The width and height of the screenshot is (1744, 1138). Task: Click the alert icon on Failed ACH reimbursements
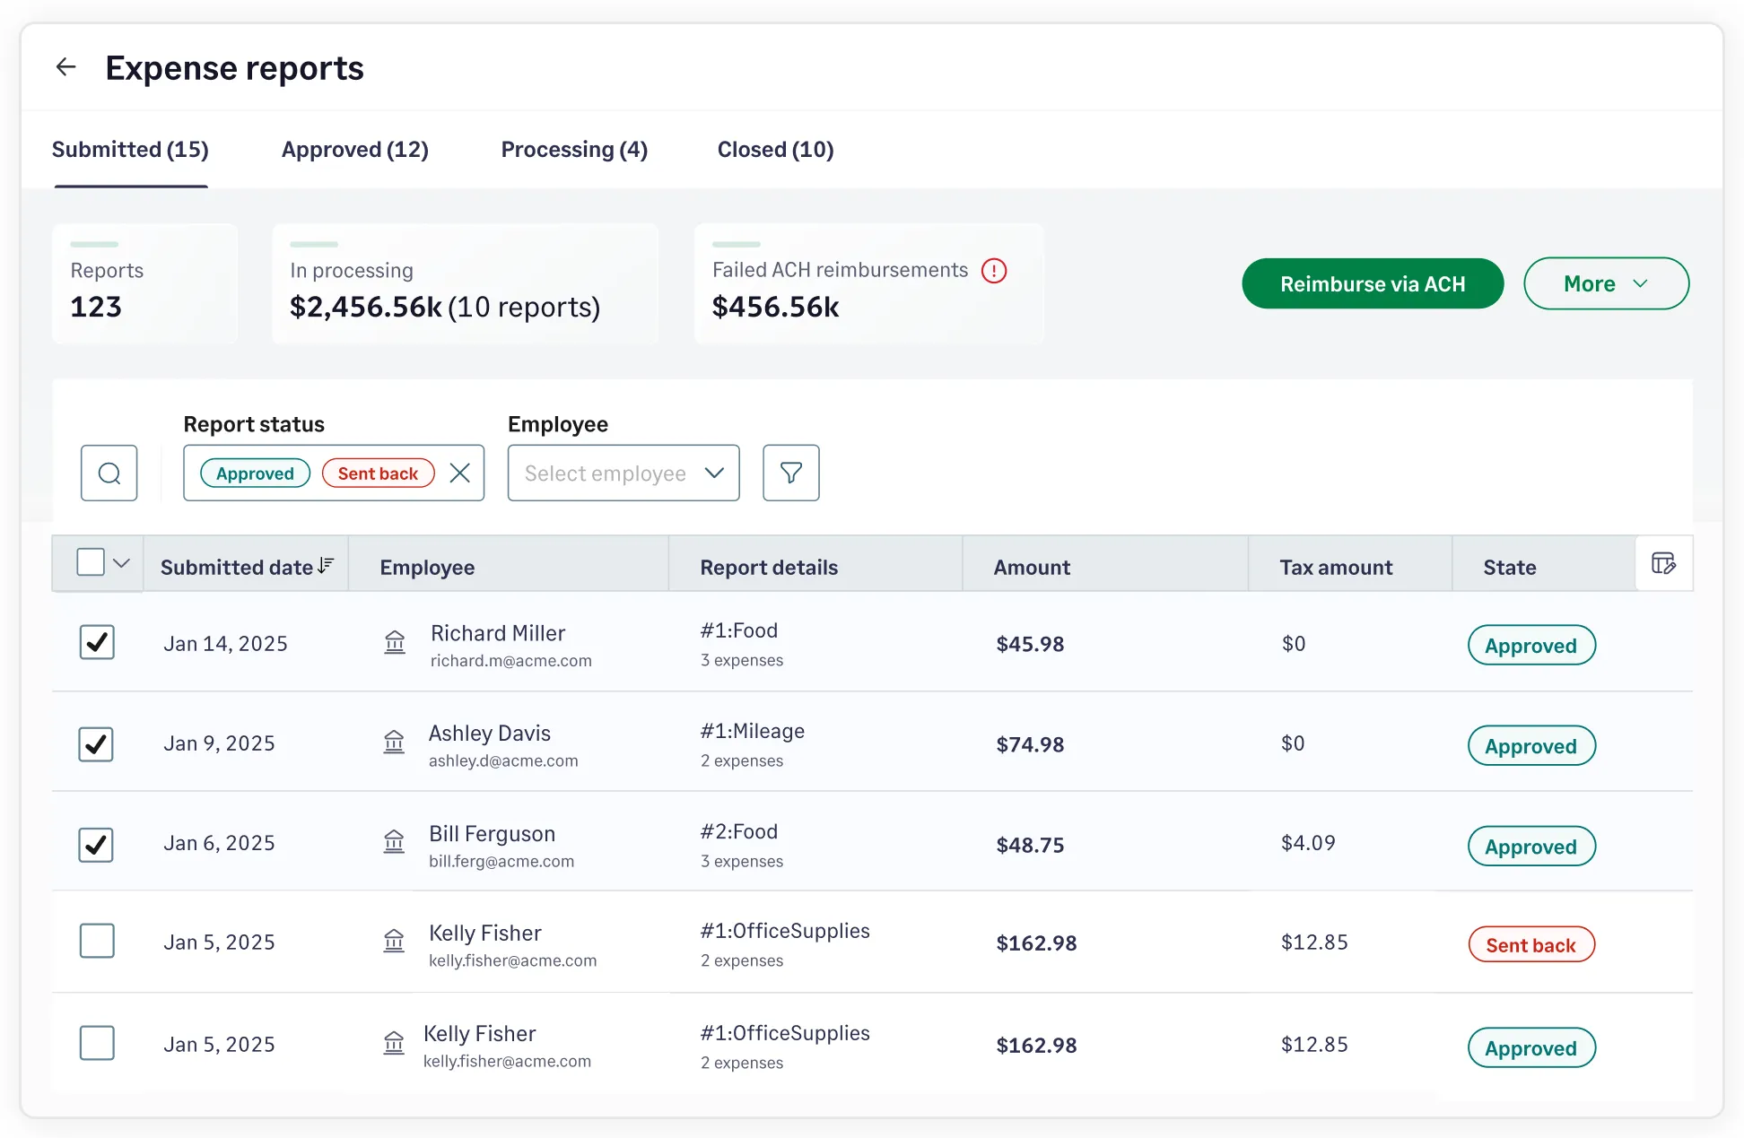pos(994,270)
